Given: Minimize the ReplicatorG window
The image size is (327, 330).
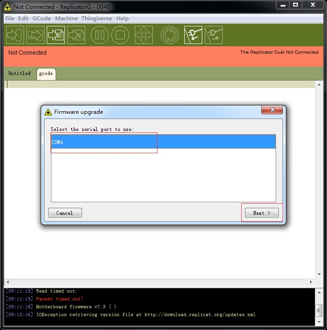Looking at the screenshot, I should tap(283, 5).
